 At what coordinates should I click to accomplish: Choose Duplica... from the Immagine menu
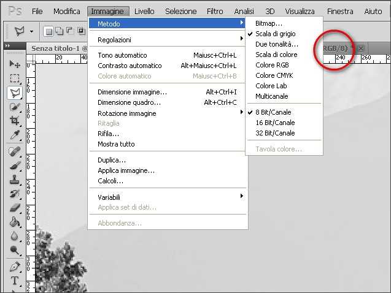click(112, 160)
